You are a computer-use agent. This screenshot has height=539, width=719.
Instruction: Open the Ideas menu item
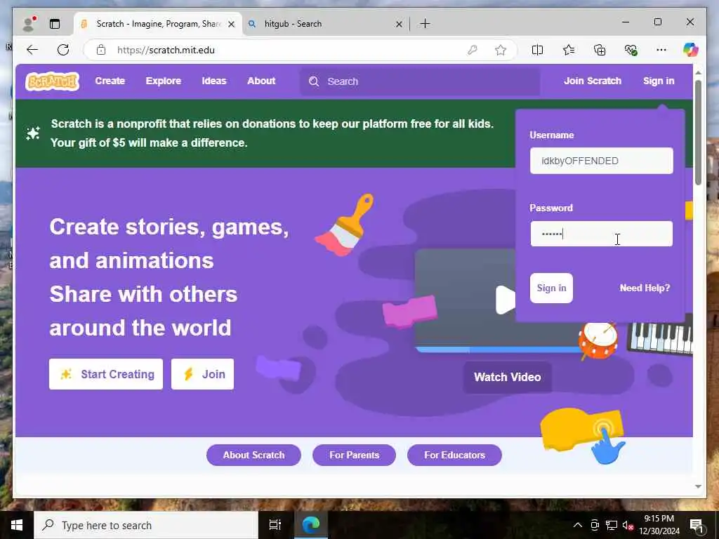coord(214,81)
